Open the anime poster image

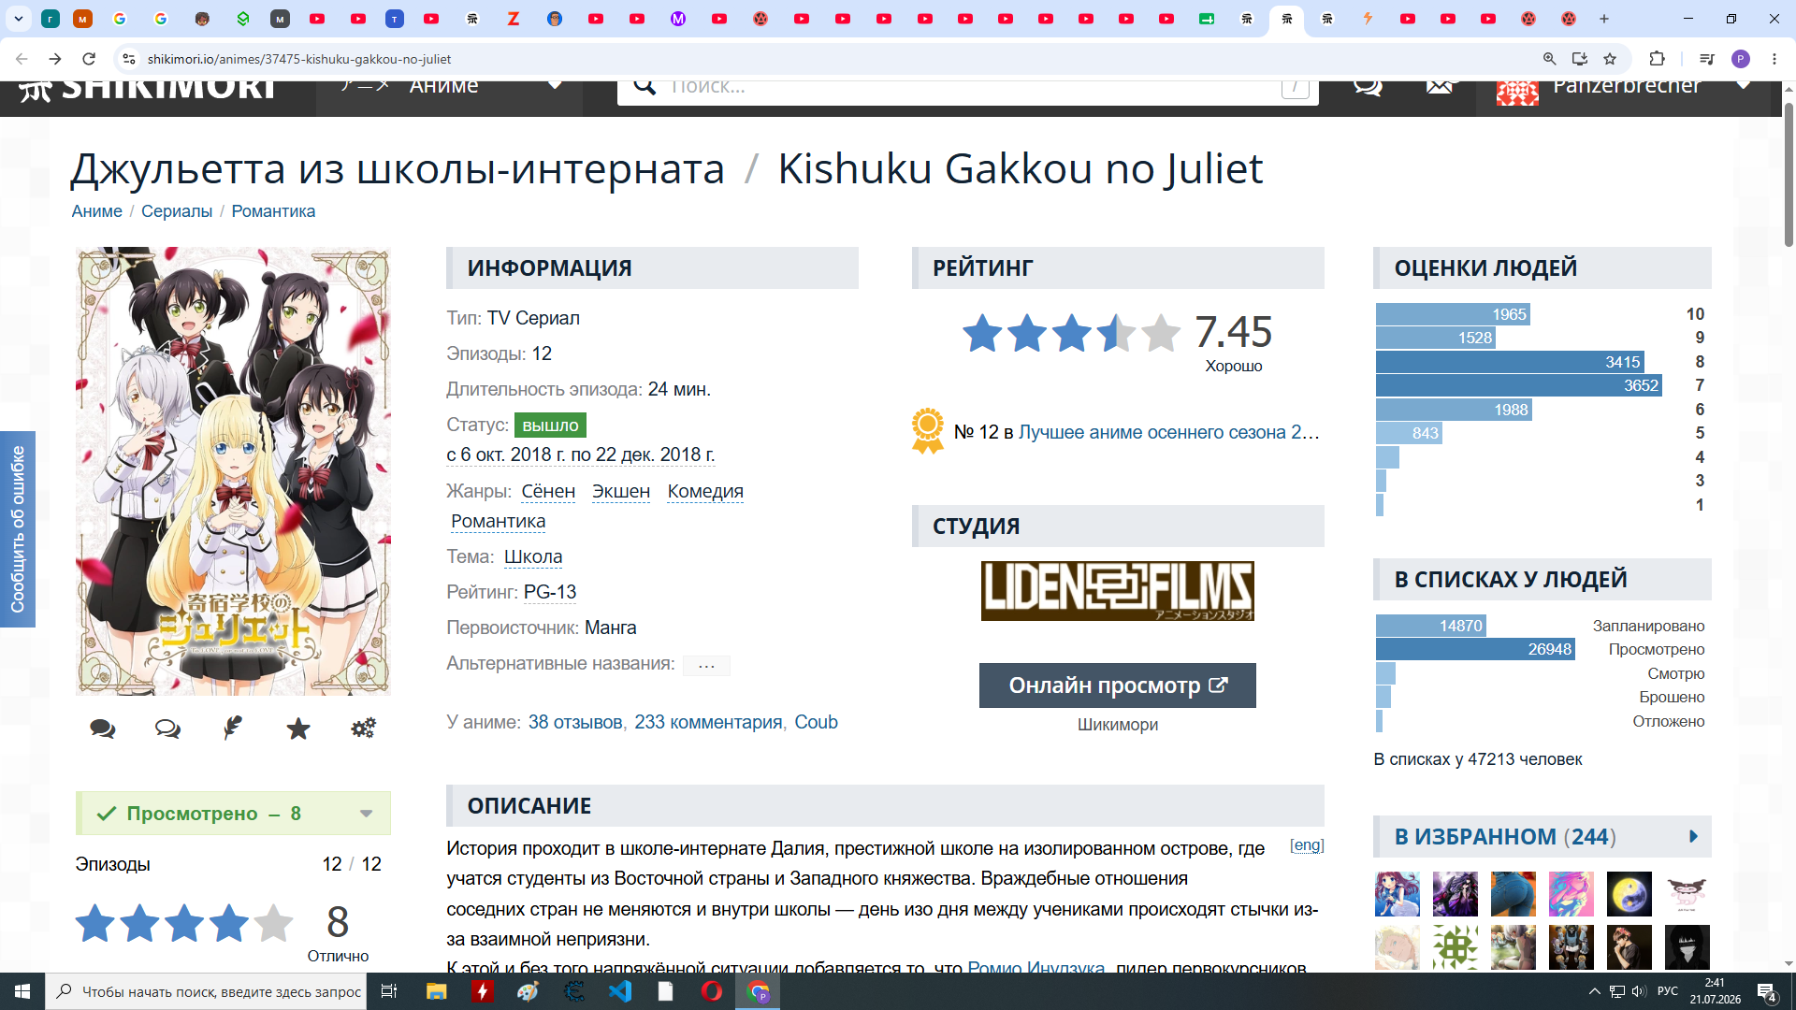point(233,471)
